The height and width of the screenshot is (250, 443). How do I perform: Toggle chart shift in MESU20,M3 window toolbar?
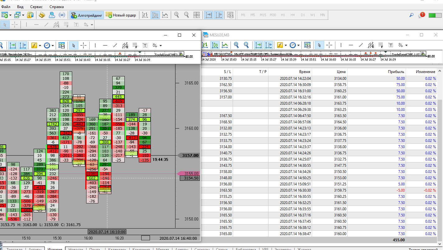point(268,45)
